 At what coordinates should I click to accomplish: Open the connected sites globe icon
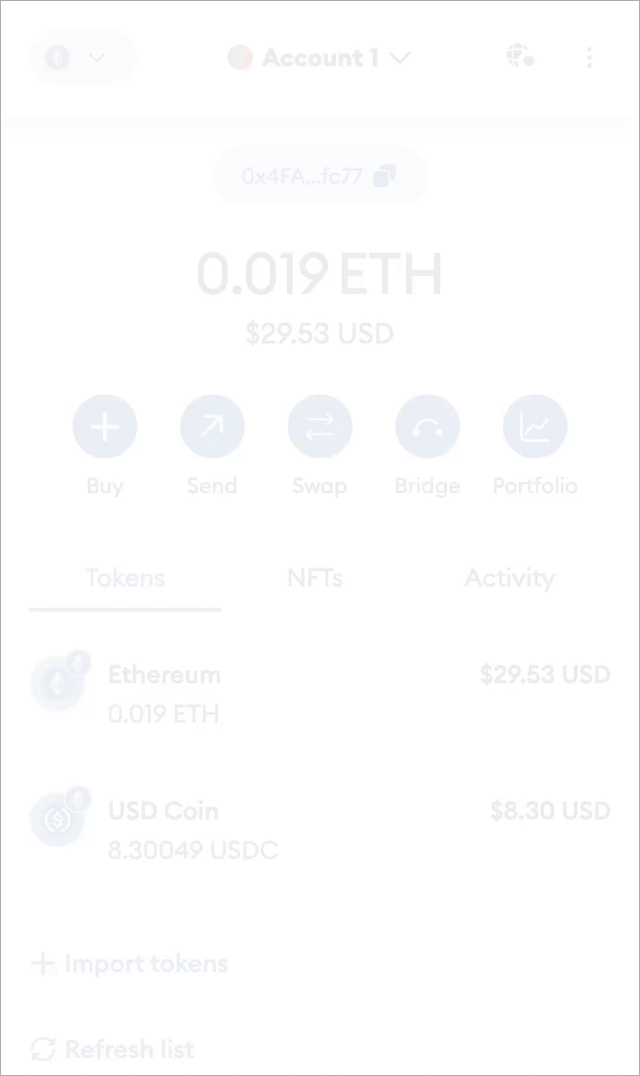pyautogui.click(x=519, y=57)
